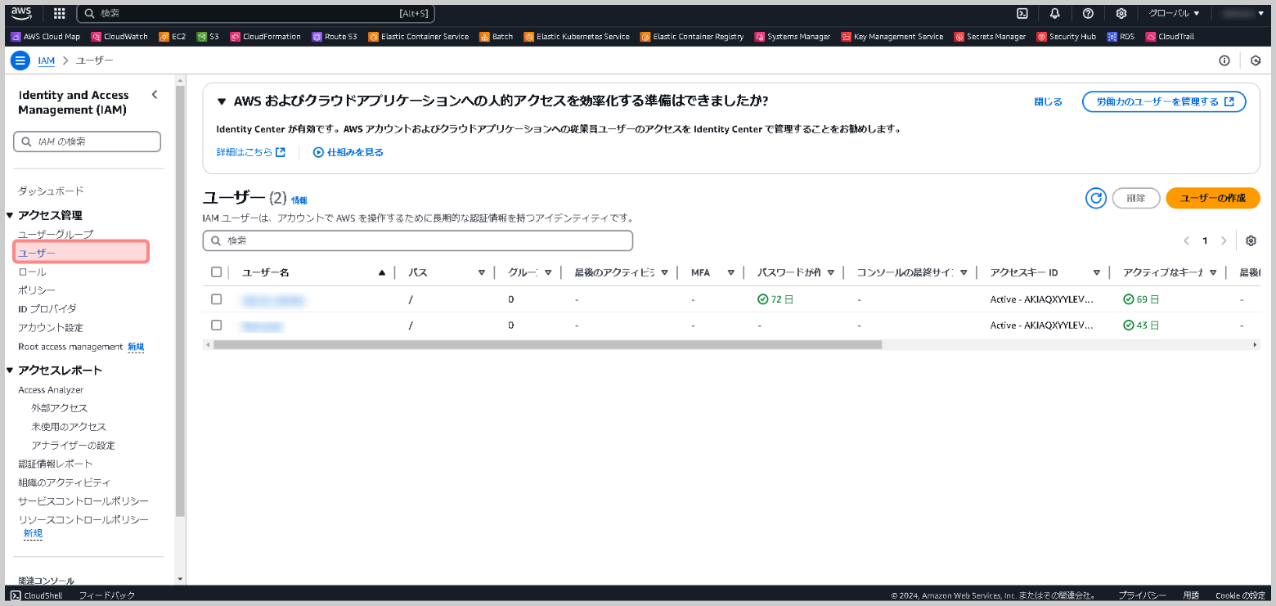Open the Route 53 shortcut
The height and width of the screenshot is (606, 1276).
coord(335,37)
